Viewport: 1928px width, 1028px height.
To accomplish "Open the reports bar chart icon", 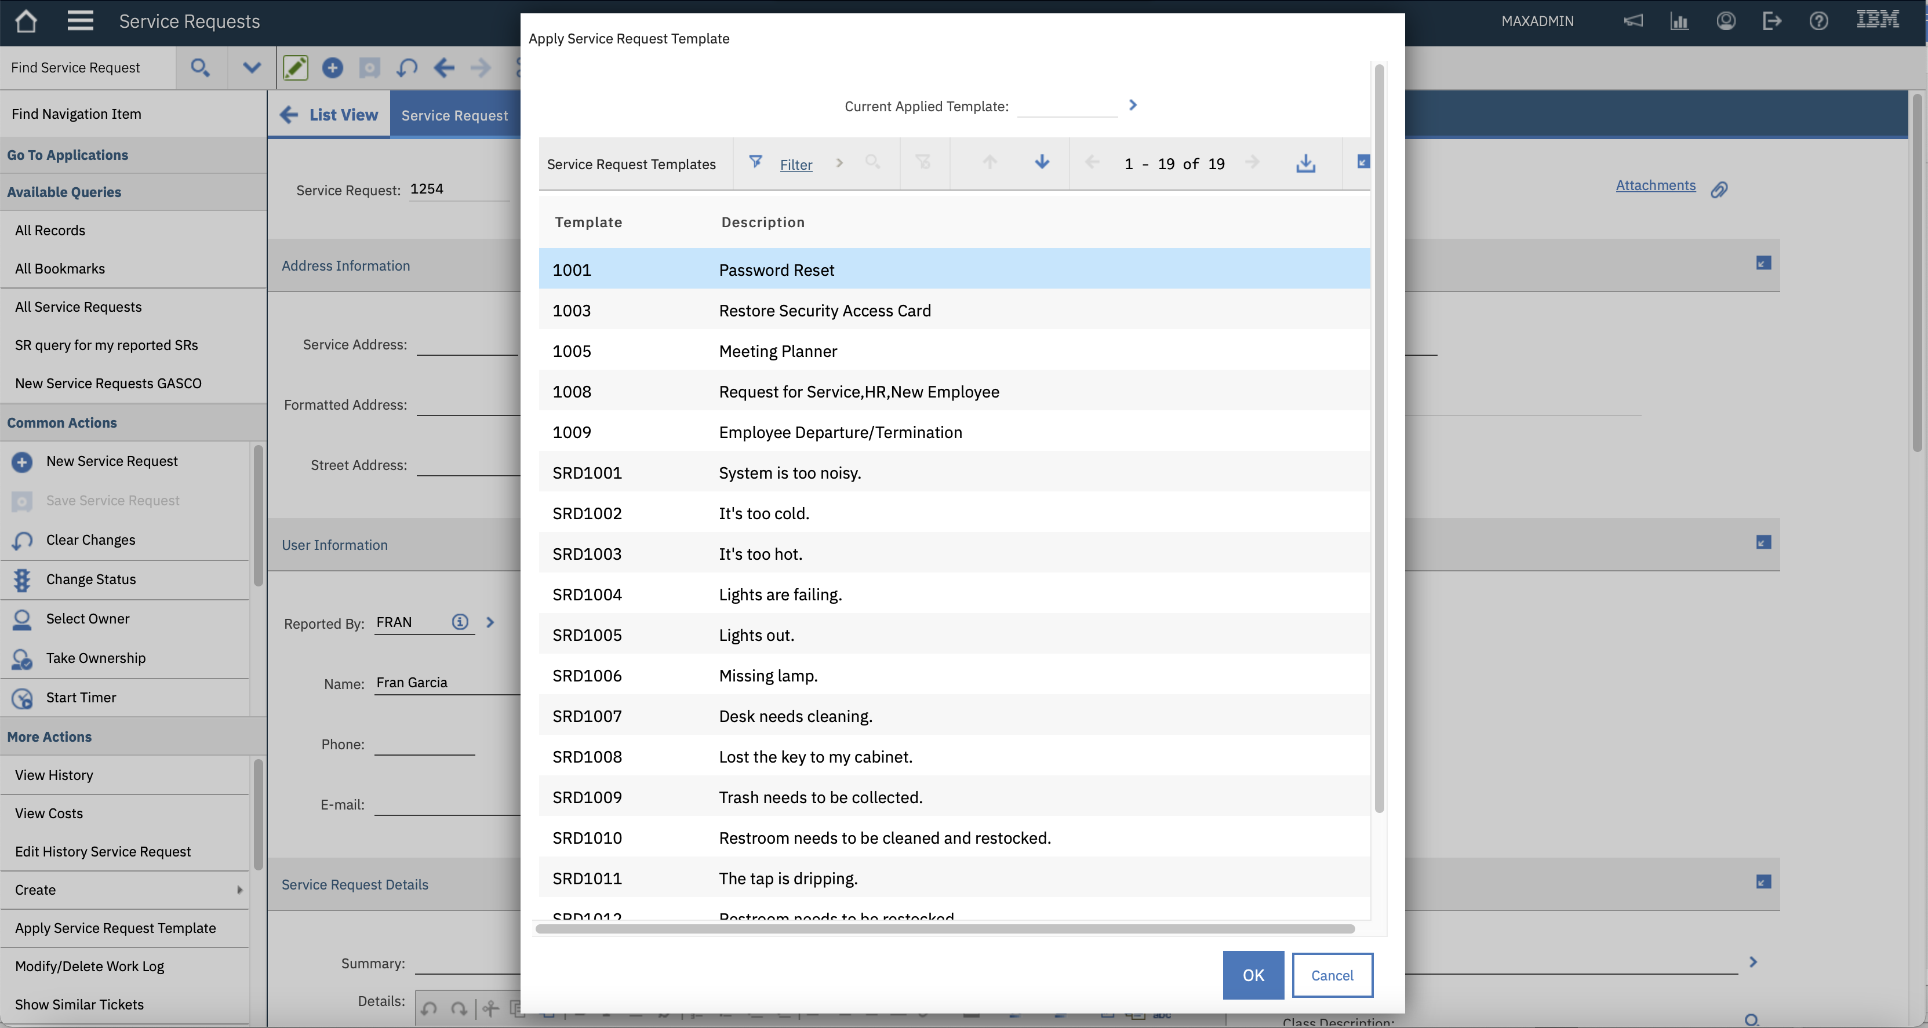I will [1679, 21].
